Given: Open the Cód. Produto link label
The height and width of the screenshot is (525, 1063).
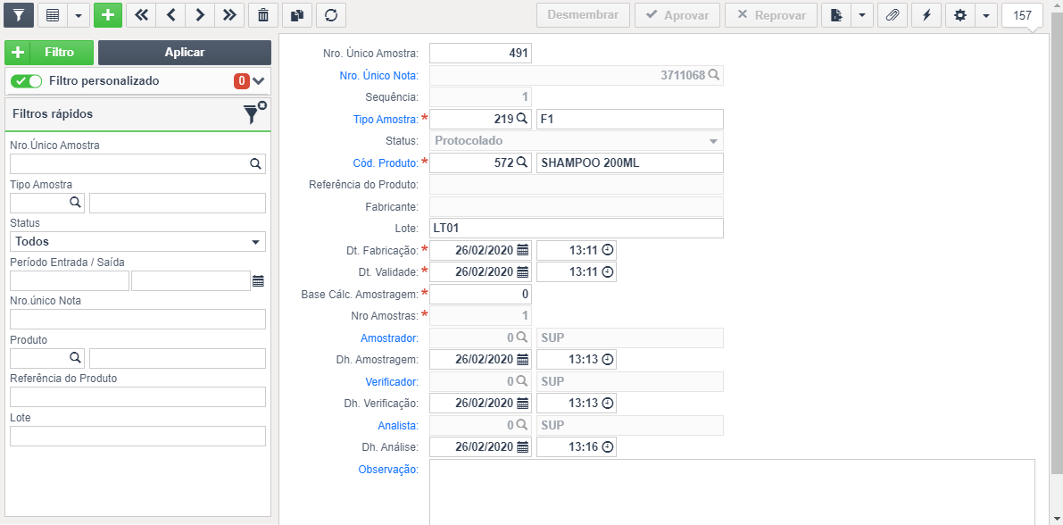Looking at the screenshot, I should point(386,162).
